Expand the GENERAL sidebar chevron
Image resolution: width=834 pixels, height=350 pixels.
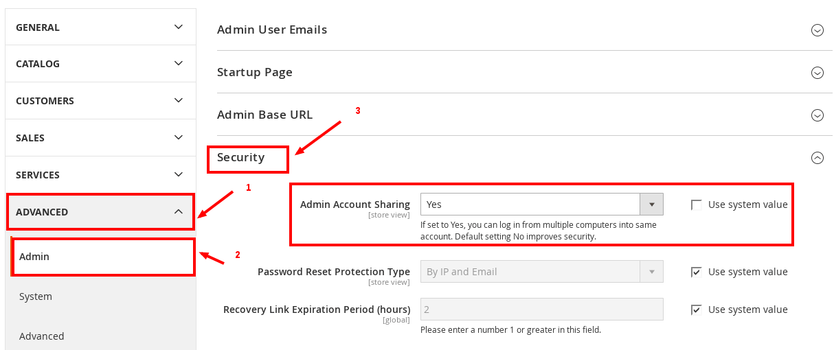(179, 27)
